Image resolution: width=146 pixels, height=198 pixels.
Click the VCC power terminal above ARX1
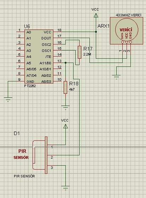[x=96, y=15]
